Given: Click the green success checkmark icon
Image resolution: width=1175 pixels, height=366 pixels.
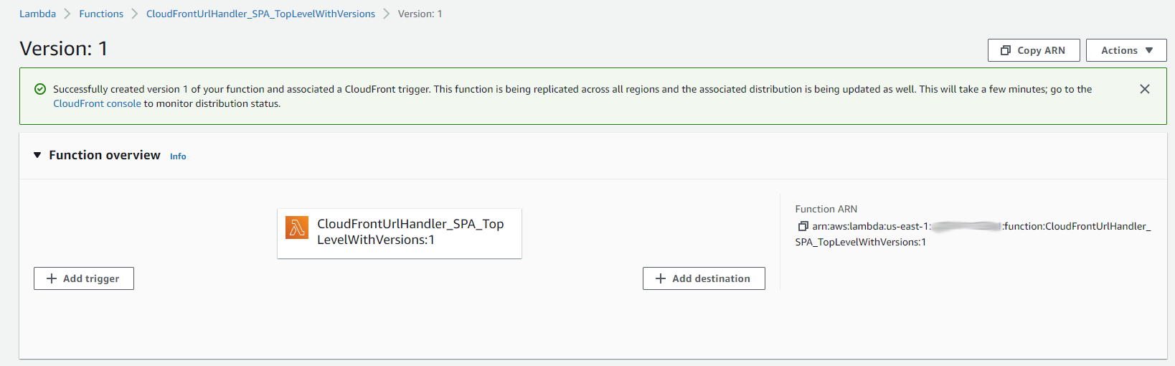Looking at the screenshot, I should point(40,89).
